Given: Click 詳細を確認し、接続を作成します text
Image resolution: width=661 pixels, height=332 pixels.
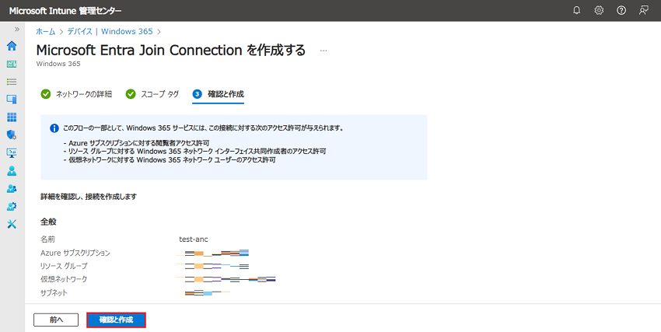Looking at the screenshot, I should coord(89,197).
